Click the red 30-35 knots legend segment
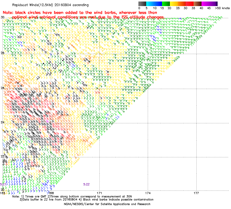This screenshot has width=231, height=209. 190,4
